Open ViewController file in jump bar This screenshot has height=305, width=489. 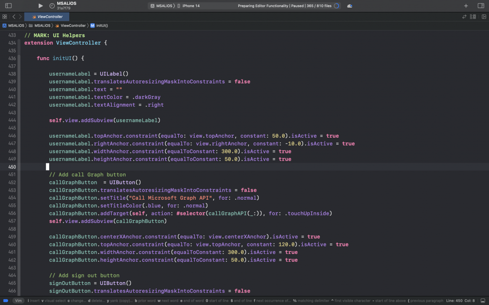71,26
